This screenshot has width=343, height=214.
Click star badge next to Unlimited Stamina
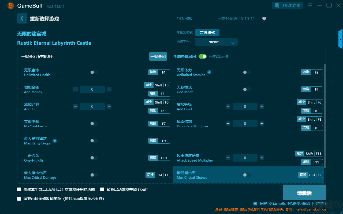[x=209, y=72]
